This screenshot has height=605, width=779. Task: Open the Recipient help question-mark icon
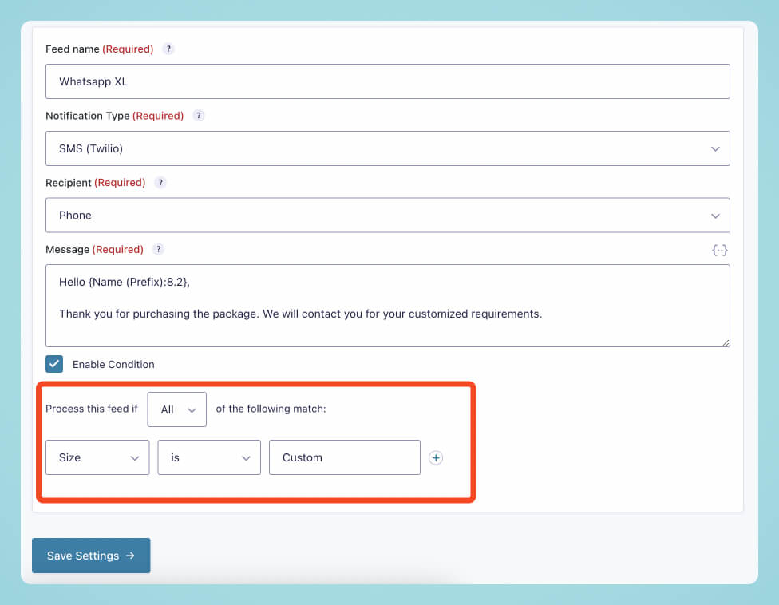click(x=160, y=182)
